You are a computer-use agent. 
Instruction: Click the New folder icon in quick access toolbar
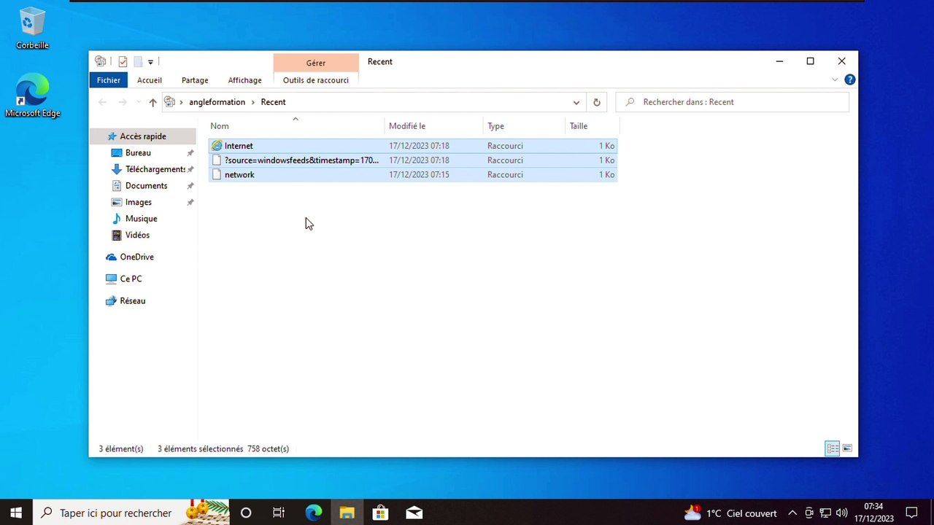pos(137,62)
